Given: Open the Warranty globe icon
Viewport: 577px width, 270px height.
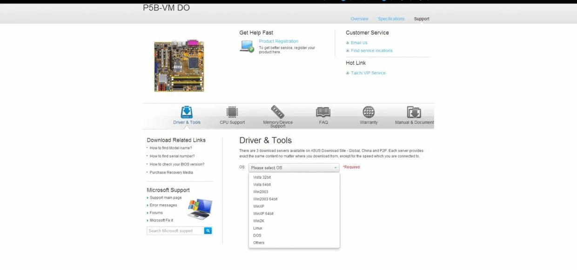Looking at the screenshot, I should point(369,112).
